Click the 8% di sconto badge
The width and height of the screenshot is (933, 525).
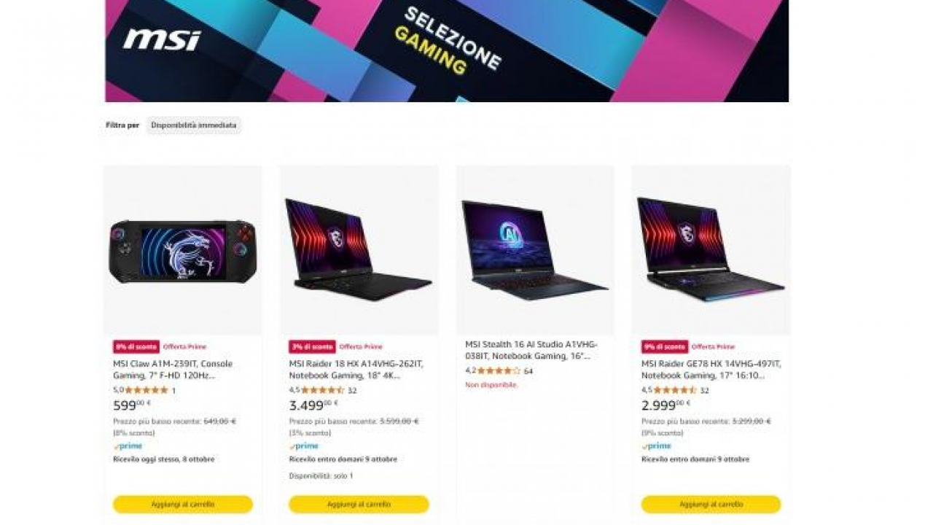click(x=136, y=346)
